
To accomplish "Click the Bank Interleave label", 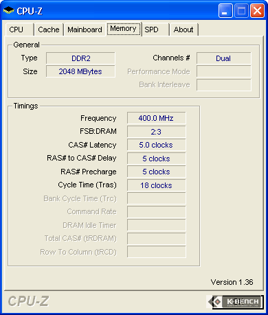I will [x=165, y=84].
